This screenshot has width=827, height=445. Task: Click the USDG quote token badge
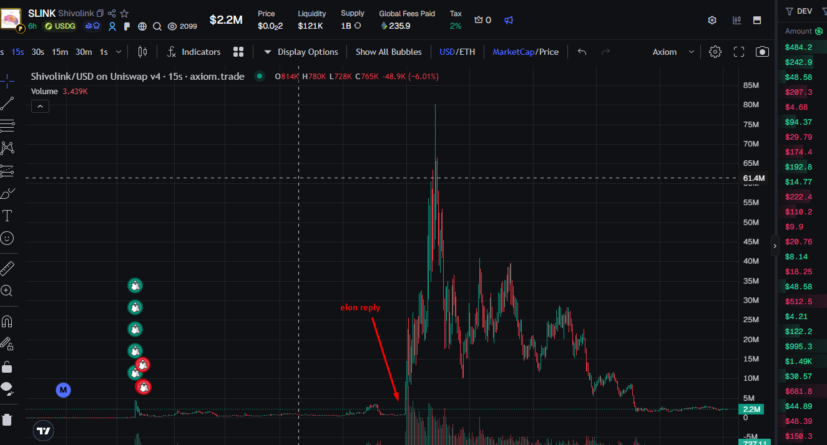(x=61, y=26)
